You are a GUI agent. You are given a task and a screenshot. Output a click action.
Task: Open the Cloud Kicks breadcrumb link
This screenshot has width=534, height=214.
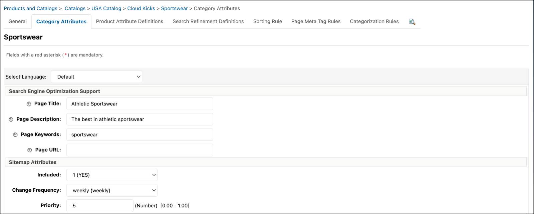(141, 8)
